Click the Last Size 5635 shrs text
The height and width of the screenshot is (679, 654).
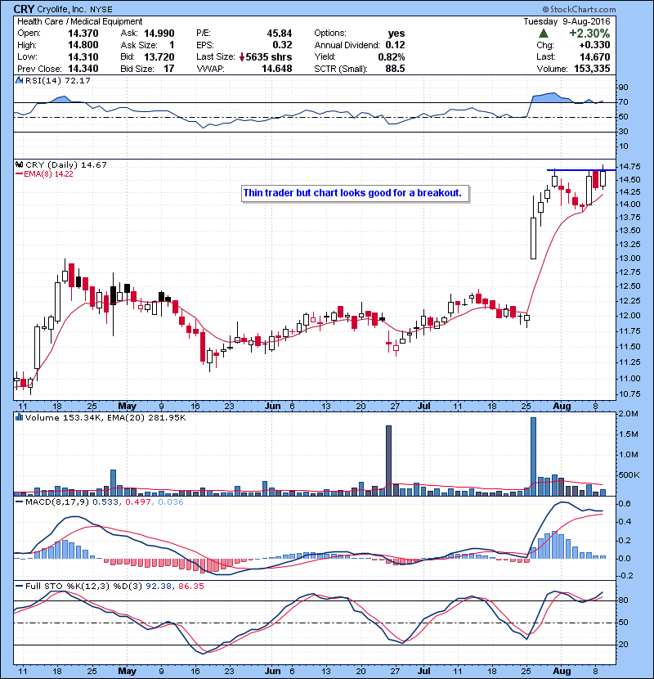tap(269, 56)
